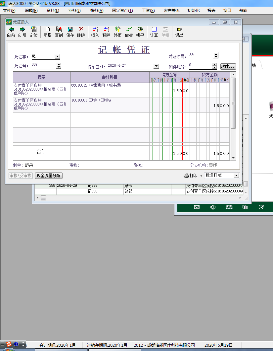Click the 现金流量分配 button
The image size is (273, 351).
tap(49, 176)
